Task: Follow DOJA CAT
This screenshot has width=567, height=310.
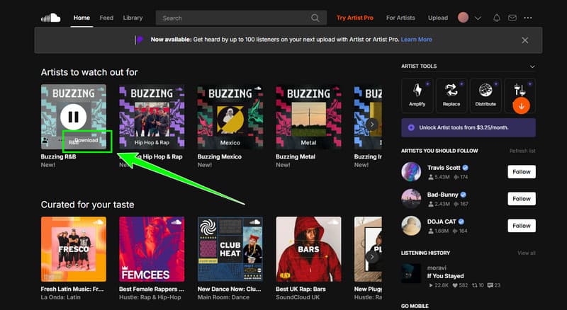Action: [522, 226]
